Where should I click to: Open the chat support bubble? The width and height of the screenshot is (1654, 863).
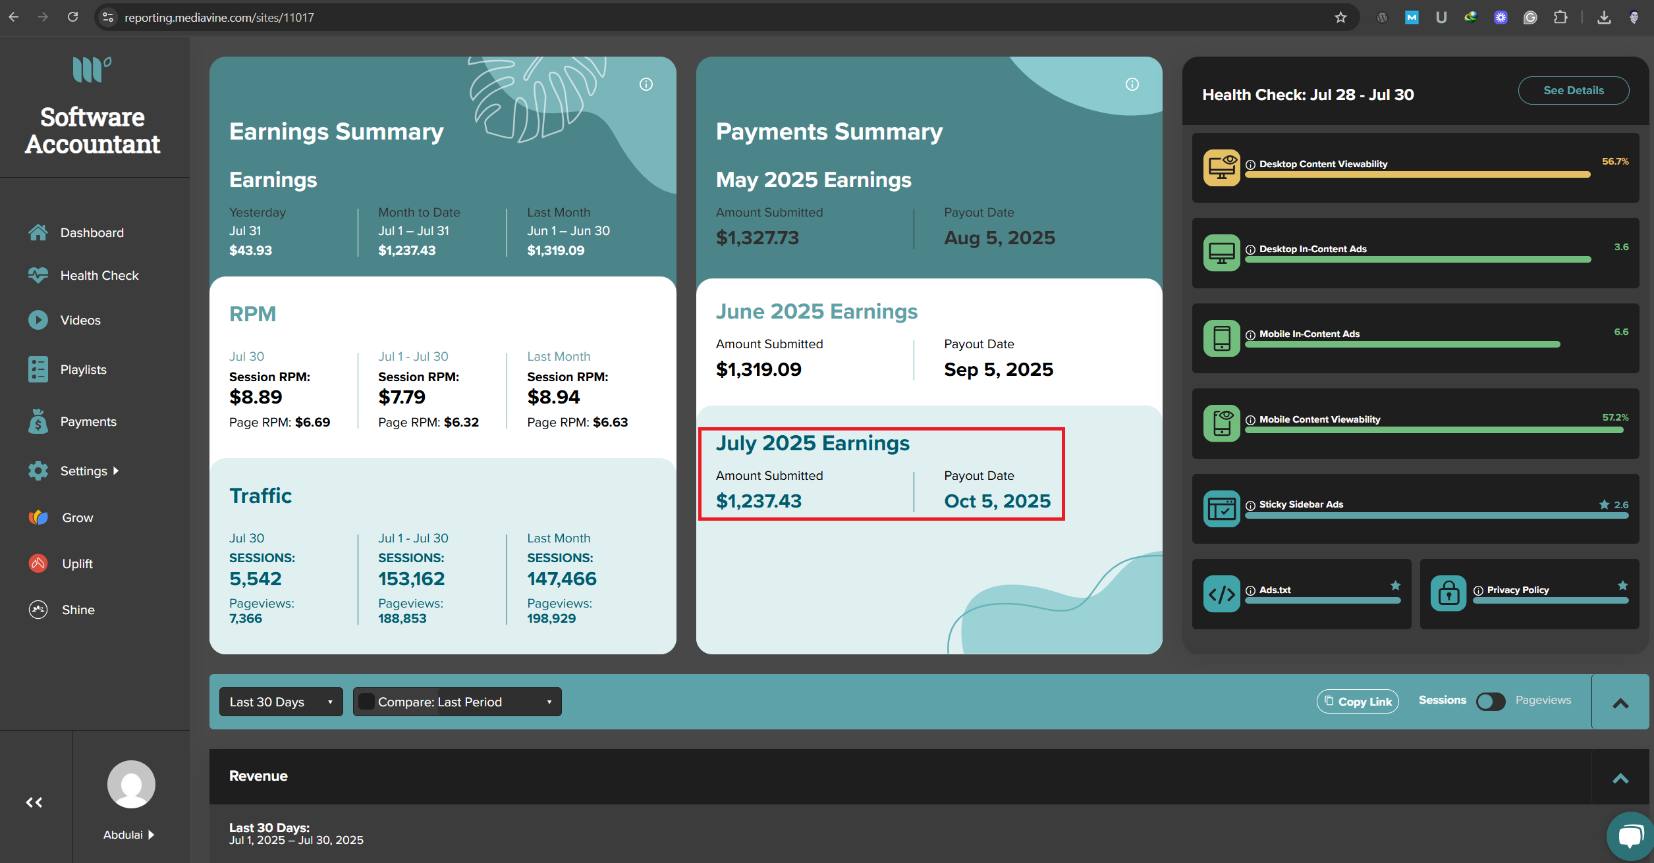click(1630, 836)
